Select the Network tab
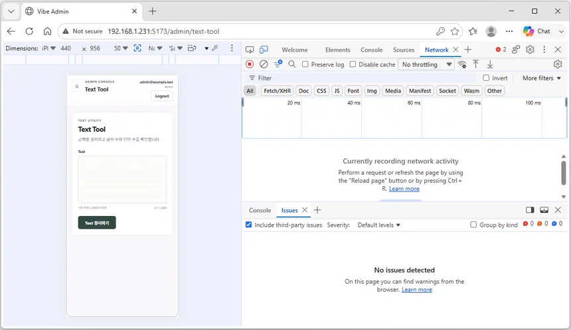Screen dimensions: 571x330 tap(436, 50)
